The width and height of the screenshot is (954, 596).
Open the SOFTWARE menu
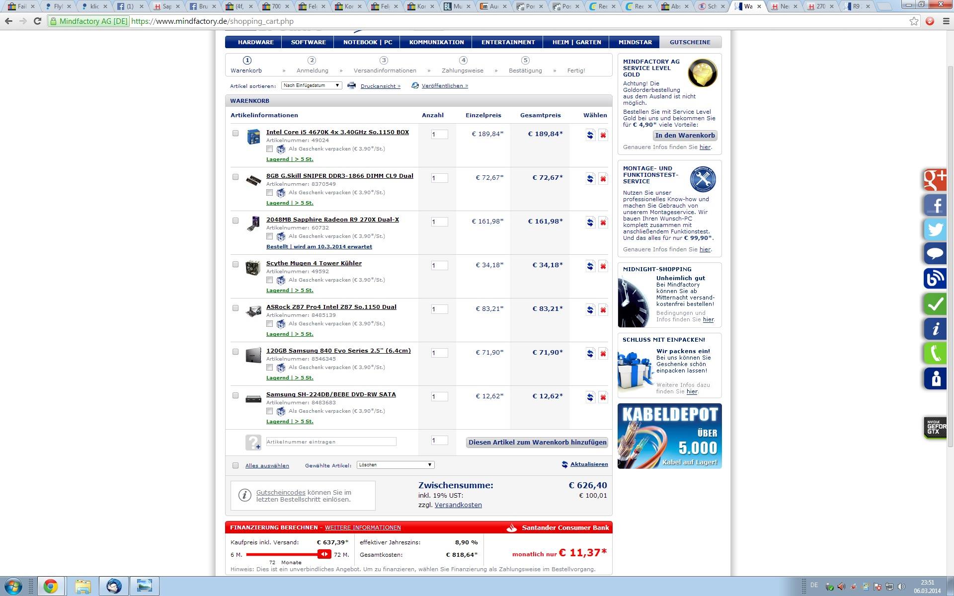tap(308, 42)
